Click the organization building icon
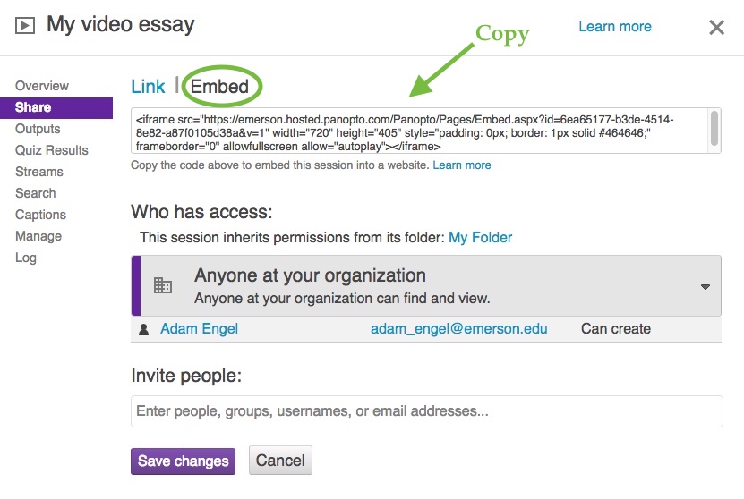The width and height of the screenshot is (744, 499). coord(163,285)
